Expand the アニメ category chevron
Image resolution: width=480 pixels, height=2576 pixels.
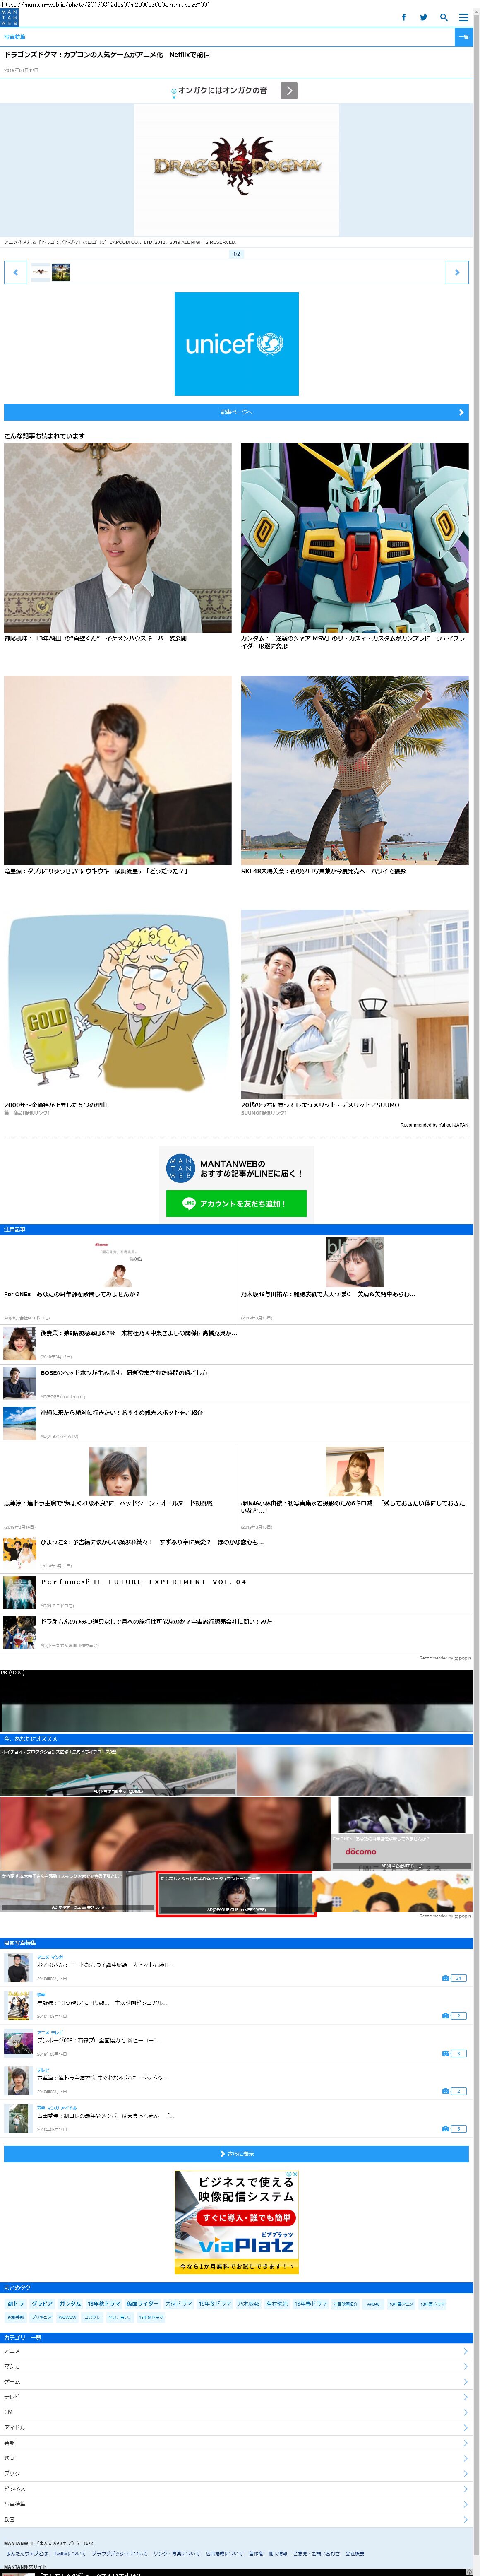click(x=466, y=2351)
